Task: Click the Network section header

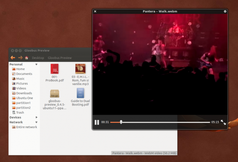Action: click(16, 122)
